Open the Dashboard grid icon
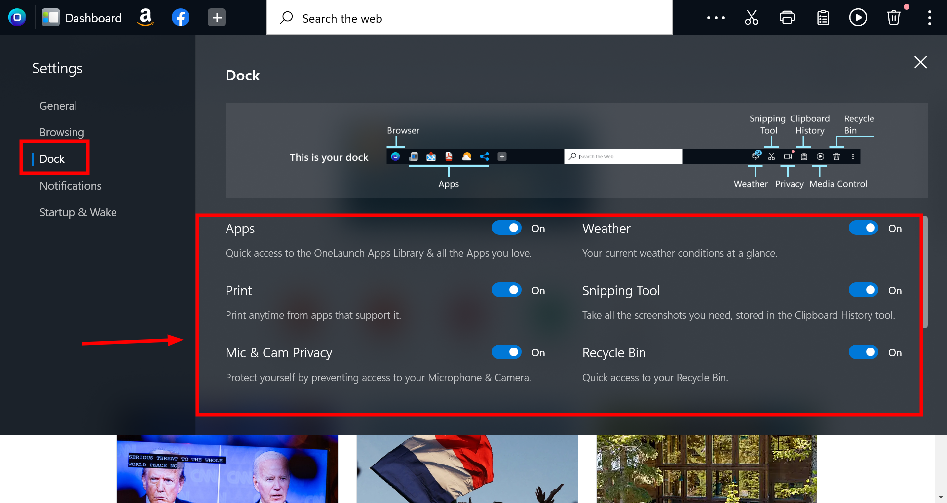The height and width of the screenshot is (503, 947). [50, 17]
